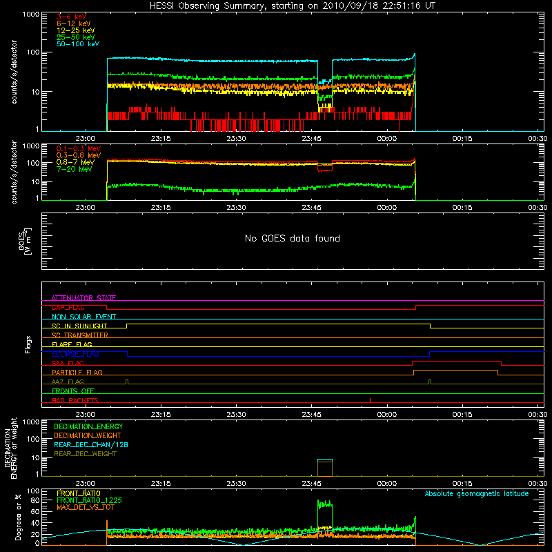Image resolution: width=552 pixels, height=552 pixels.
Task: Click the 12-25 keV legend entry
Action: (x=76, y=30)
